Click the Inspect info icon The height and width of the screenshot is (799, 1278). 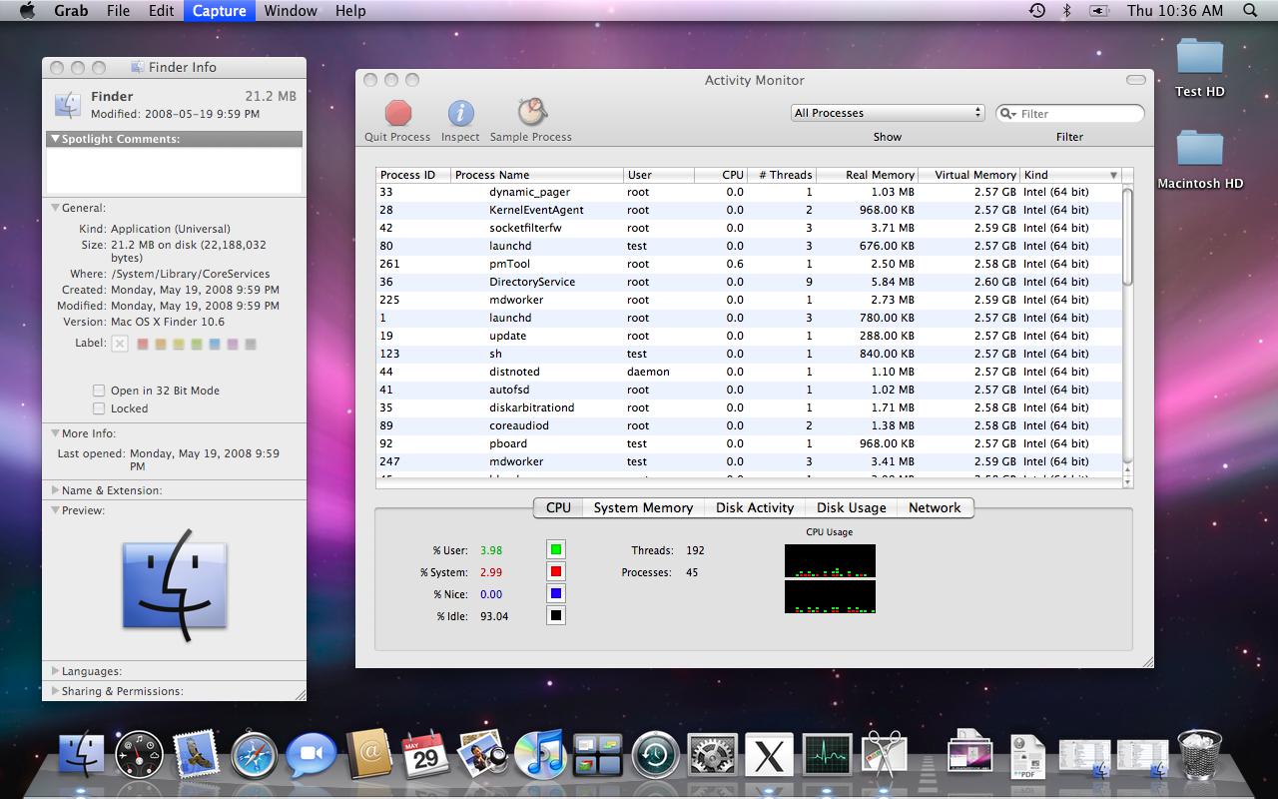[460, 113]
